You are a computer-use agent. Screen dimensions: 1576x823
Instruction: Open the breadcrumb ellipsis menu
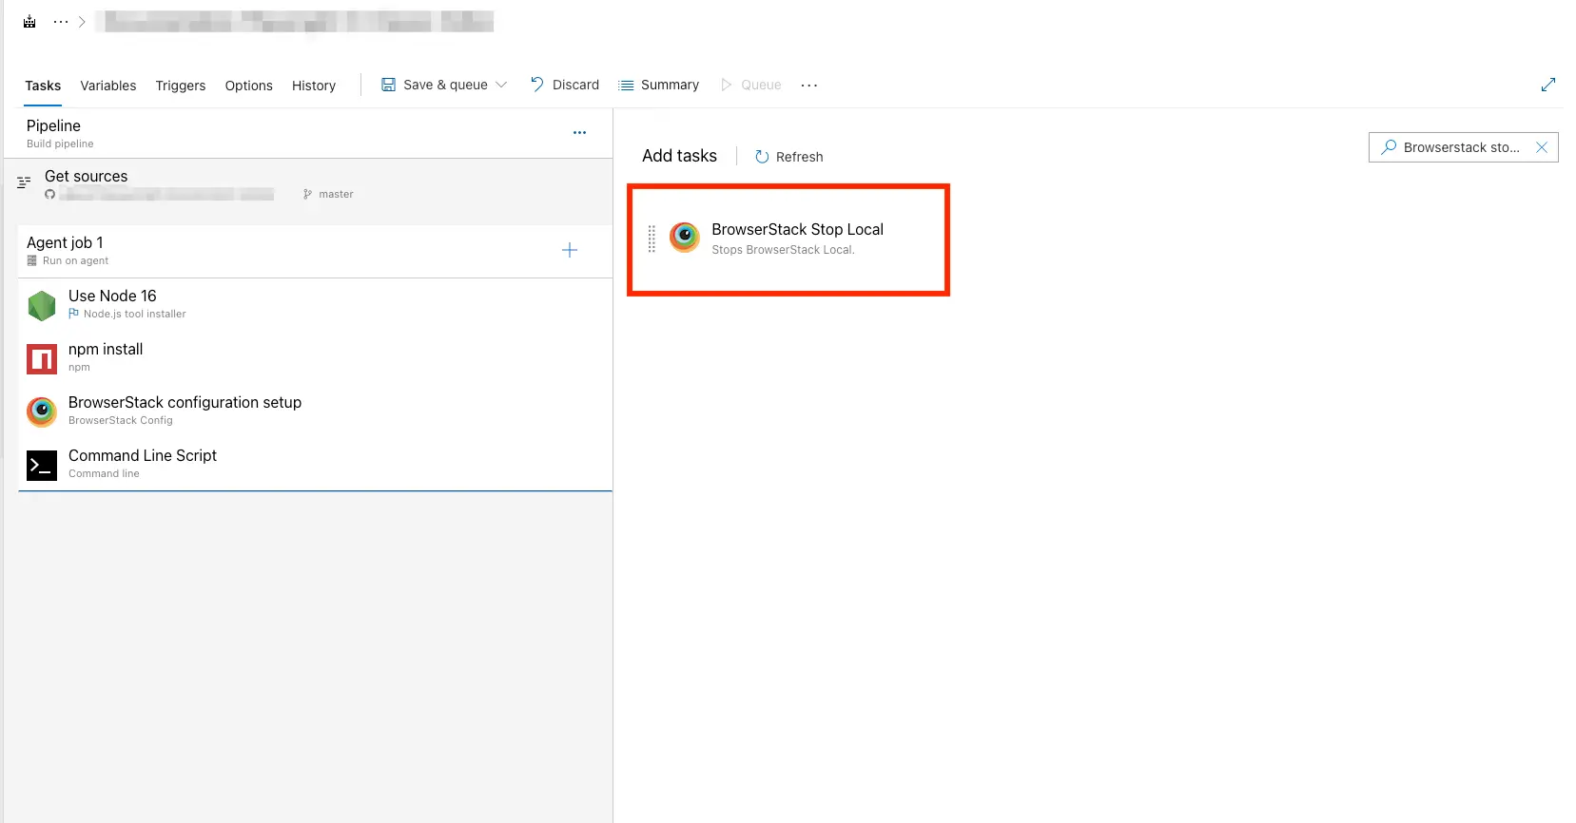pos(61,22)
